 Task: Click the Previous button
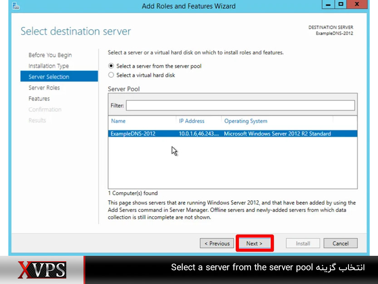tap(217, 243)
